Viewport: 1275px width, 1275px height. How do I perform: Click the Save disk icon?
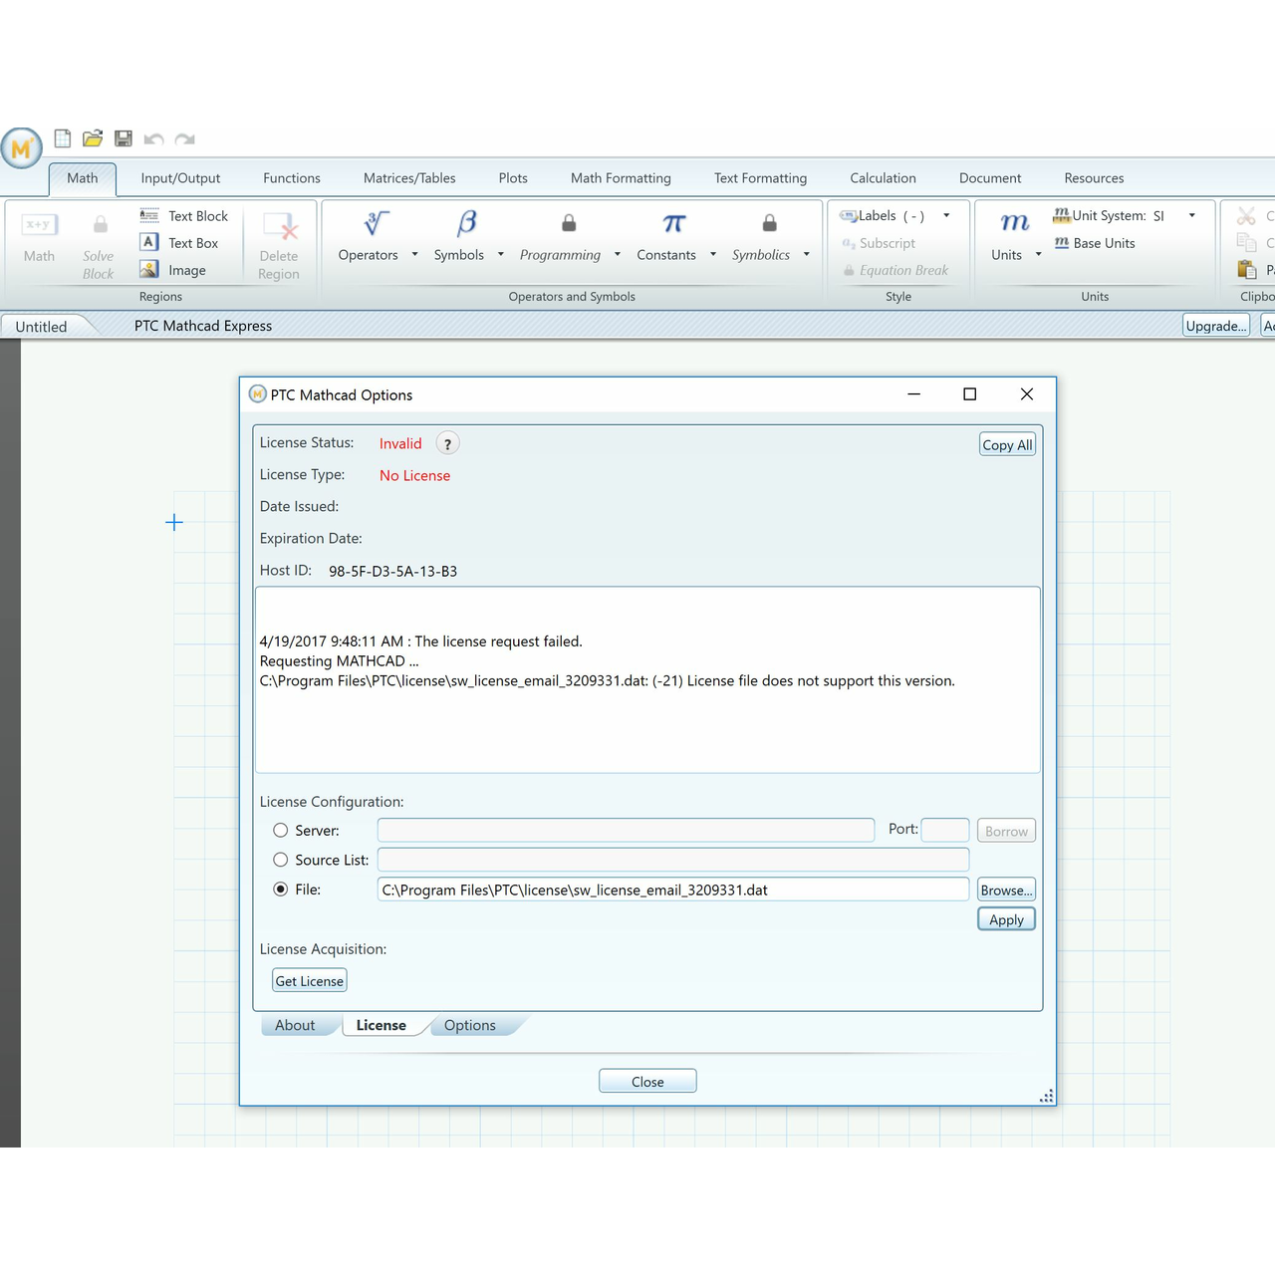pos(124,139)
